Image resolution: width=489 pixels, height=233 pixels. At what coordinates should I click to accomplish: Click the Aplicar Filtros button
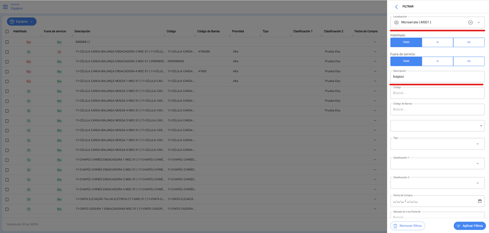click(x=469, y=226)
